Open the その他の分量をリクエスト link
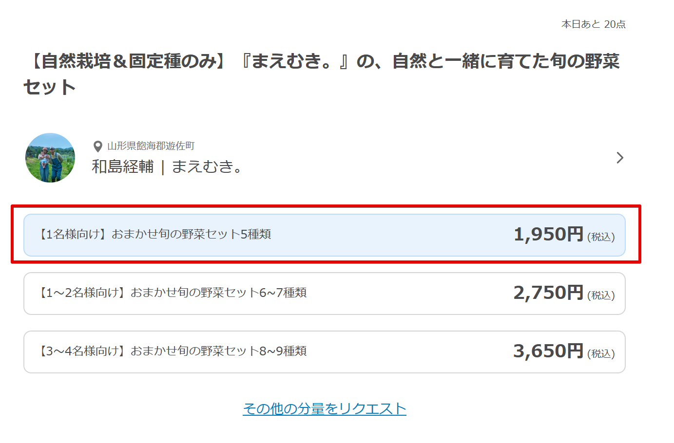The image size is (674, 443). (x=324, y=408)
